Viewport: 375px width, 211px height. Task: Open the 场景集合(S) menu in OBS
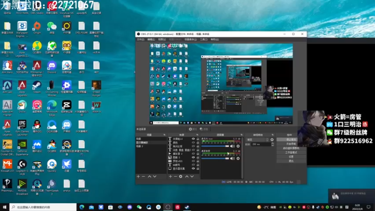191,39
